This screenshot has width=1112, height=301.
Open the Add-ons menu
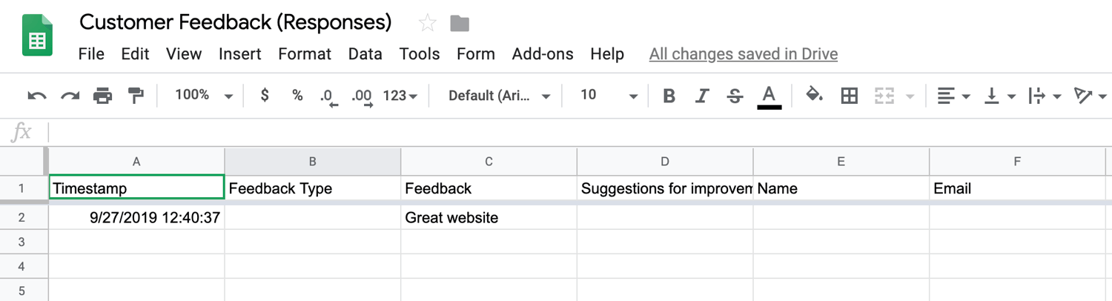pos(543,54)
